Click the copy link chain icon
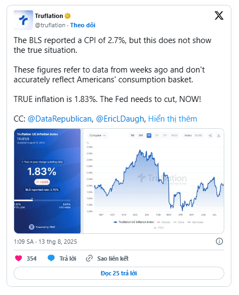The image size is (239, 295). click(x=89, y=258)
